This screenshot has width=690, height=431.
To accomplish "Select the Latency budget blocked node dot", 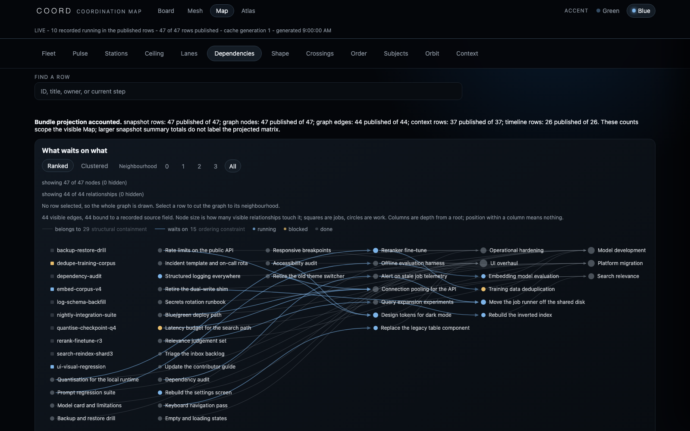I will pos(160,328).
